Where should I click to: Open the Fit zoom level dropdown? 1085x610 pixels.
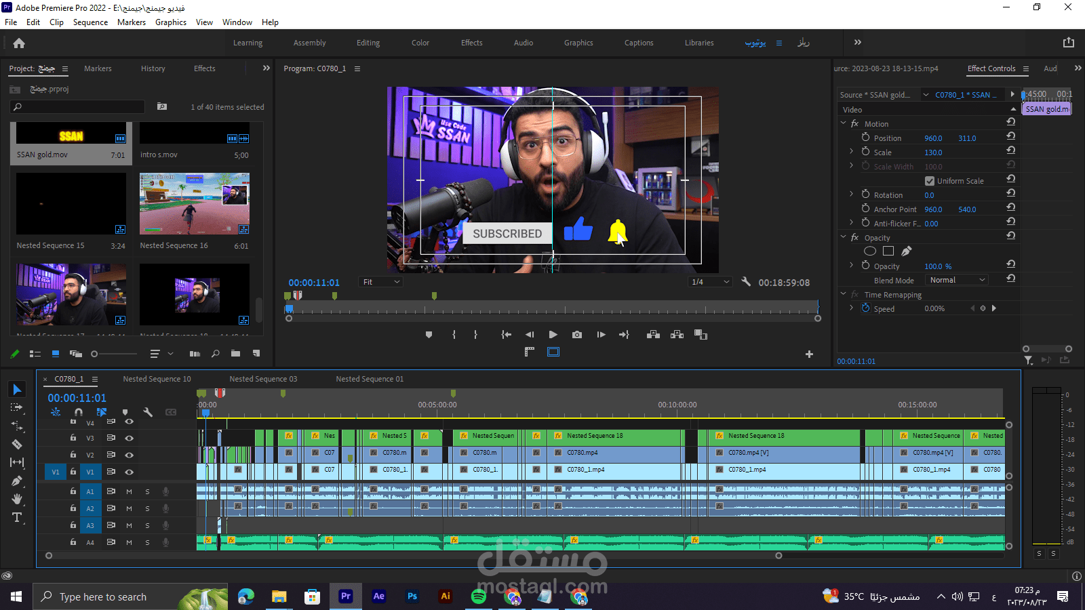click(382, 282)
